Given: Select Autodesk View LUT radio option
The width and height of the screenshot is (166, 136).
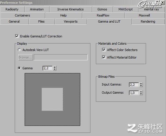Looking at the screenshot, I should coord(19,50).
